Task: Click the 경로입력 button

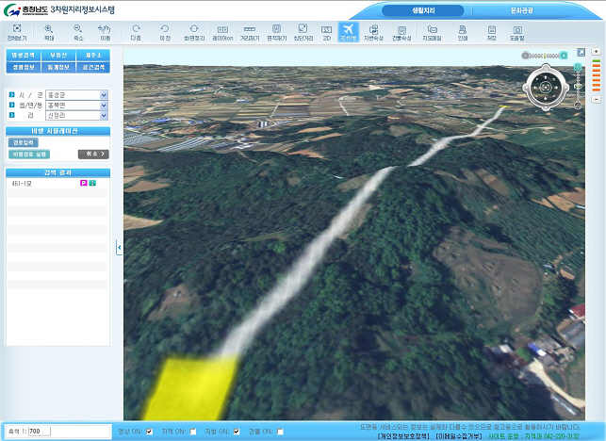Action: click(22, 142)
